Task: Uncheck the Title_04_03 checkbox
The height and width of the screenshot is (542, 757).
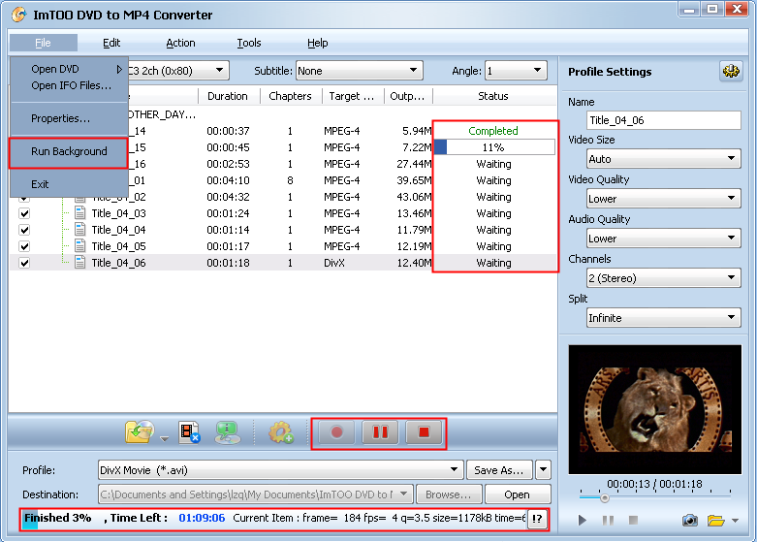Action: click(24, 213)
